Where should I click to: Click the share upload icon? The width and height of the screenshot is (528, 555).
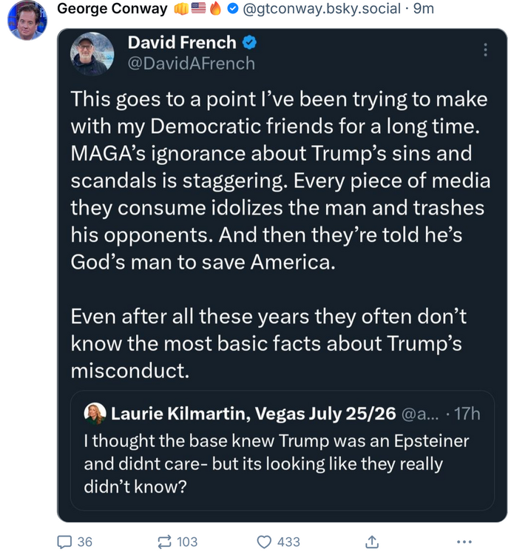click(x=371, y=542)
